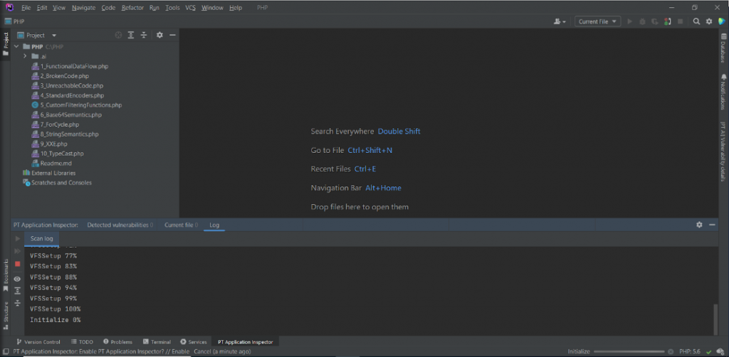Click the green checkmark status icon
This screenshot has height=357, width=729.
click(708, 351)
